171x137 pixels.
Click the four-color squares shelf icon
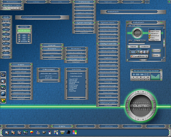(x=74, y=132)
